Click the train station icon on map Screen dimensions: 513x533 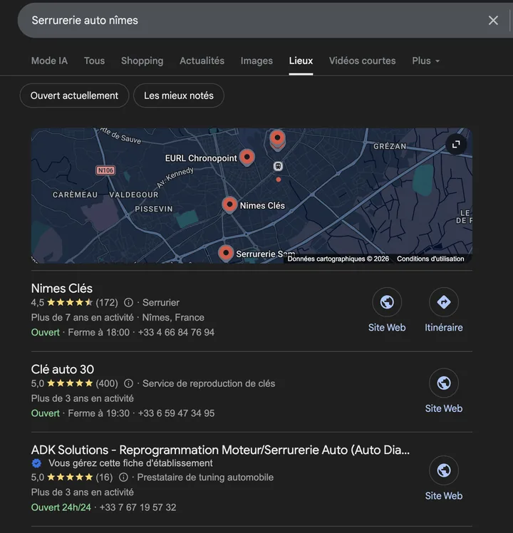[x=278, y=166]
